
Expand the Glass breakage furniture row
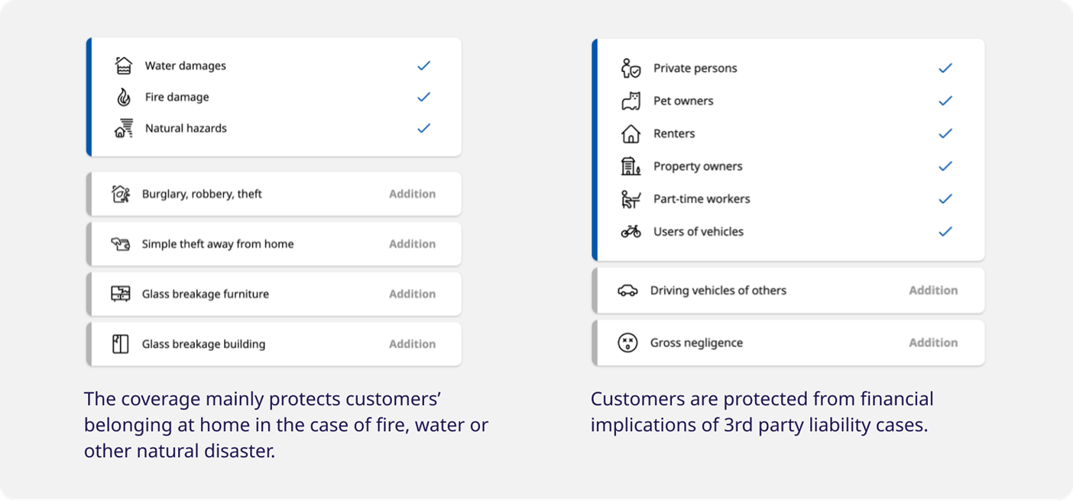275,294
